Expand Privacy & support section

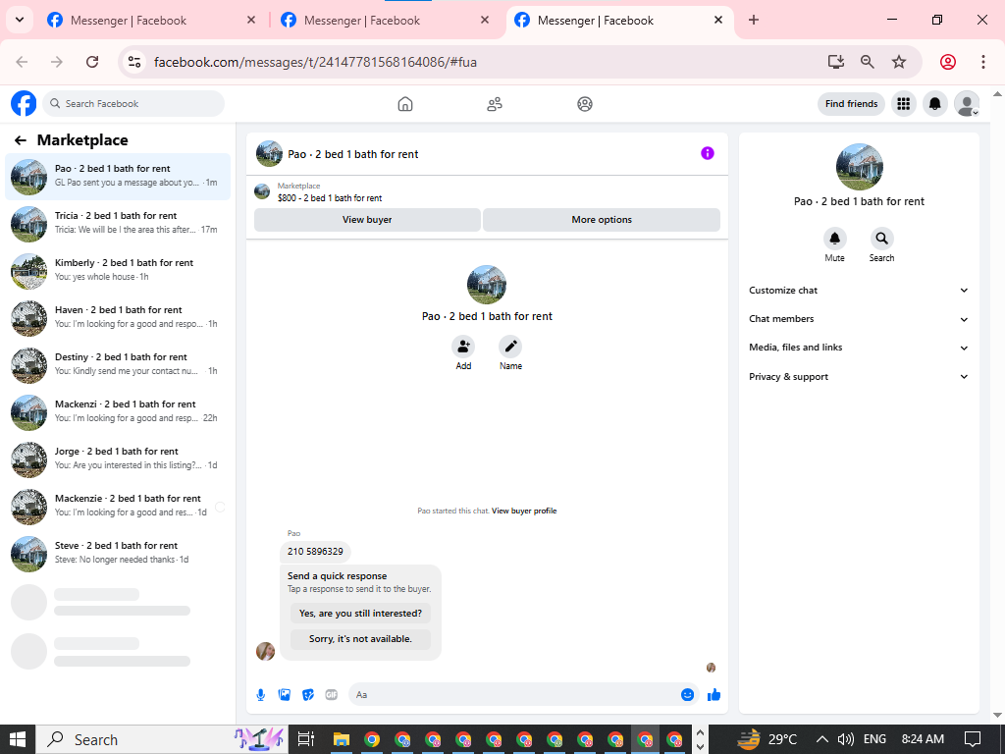point(859,377)
